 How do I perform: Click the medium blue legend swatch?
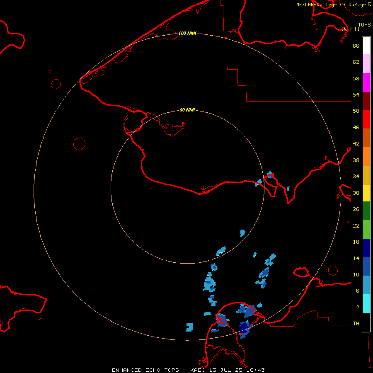(x=366, y=266)
